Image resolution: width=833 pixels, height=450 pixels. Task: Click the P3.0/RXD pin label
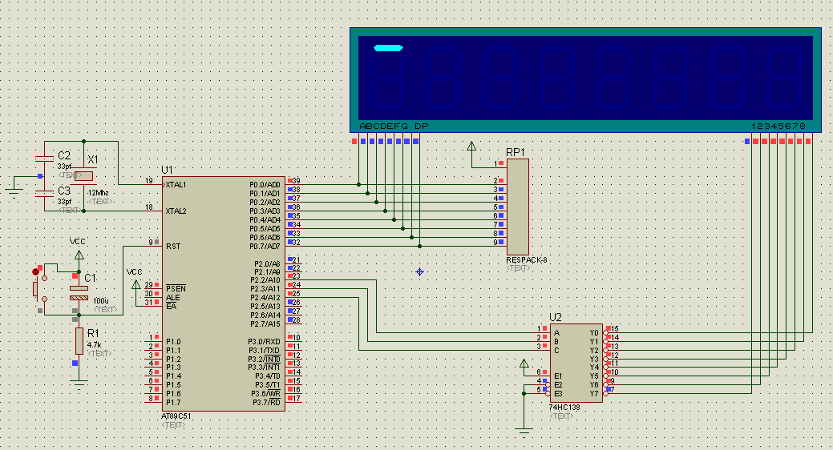tap(264, 341)
